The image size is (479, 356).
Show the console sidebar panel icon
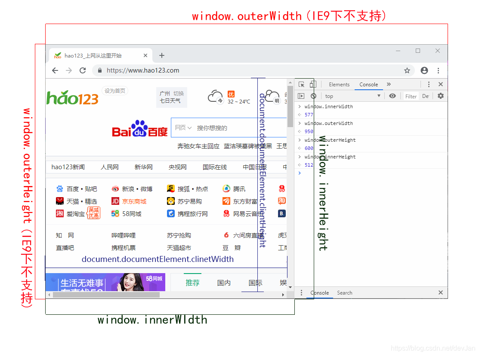[x=301, y=96]
